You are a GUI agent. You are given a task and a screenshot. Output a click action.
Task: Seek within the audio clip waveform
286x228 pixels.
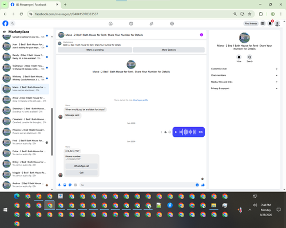(188, 132)
